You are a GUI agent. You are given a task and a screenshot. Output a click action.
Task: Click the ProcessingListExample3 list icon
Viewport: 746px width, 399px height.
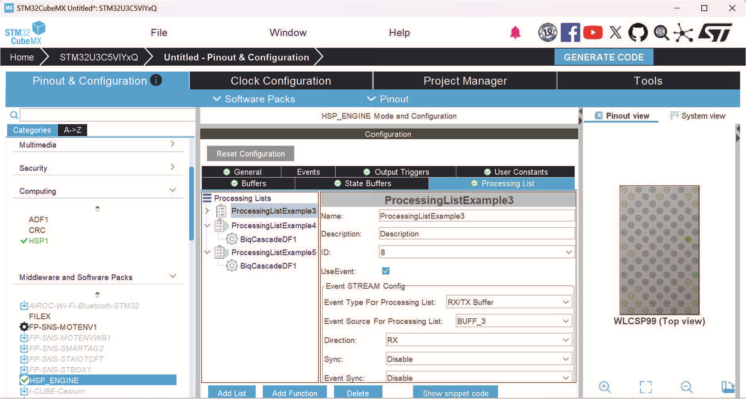[221, 211]
